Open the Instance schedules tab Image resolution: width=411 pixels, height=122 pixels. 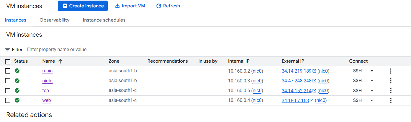104,20
